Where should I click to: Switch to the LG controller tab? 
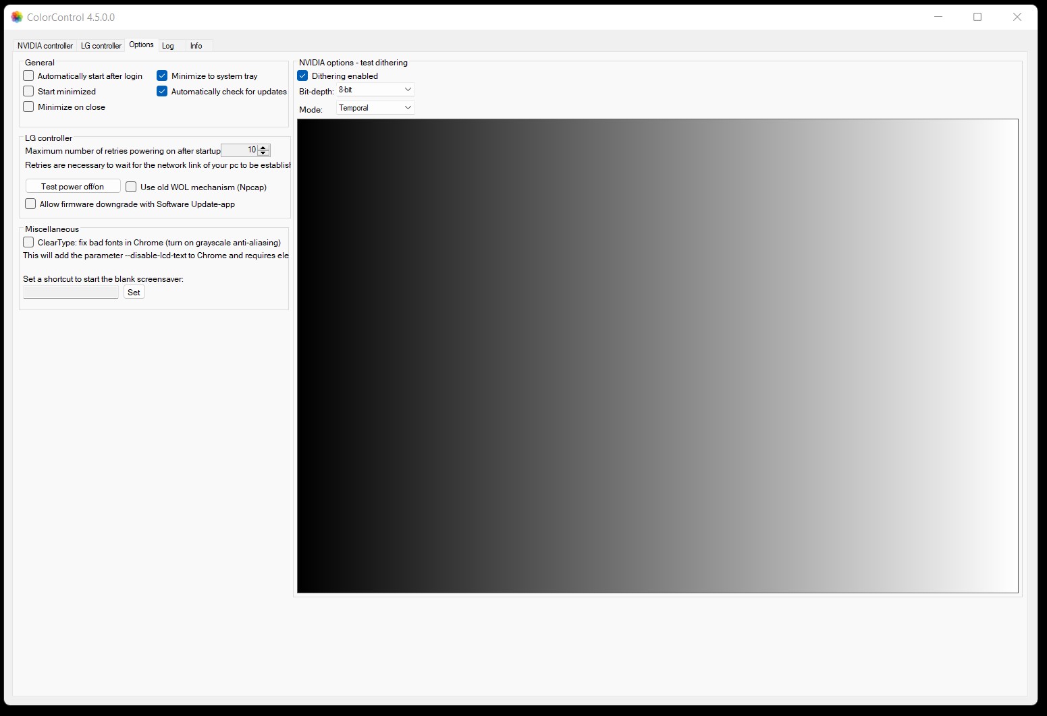coord(101,46)
